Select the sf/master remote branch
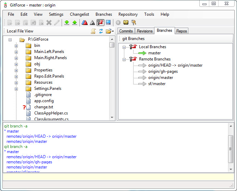Viewport: 237px width, 191px height. (x=157, y=84)
